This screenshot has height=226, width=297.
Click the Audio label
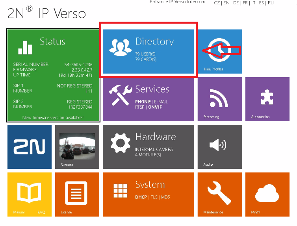208,165
